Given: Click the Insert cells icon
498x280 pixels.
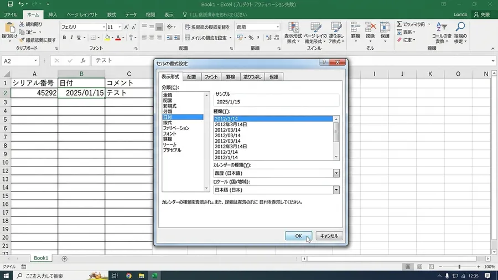Looking at the screenshot, I should tap(355, 27).
